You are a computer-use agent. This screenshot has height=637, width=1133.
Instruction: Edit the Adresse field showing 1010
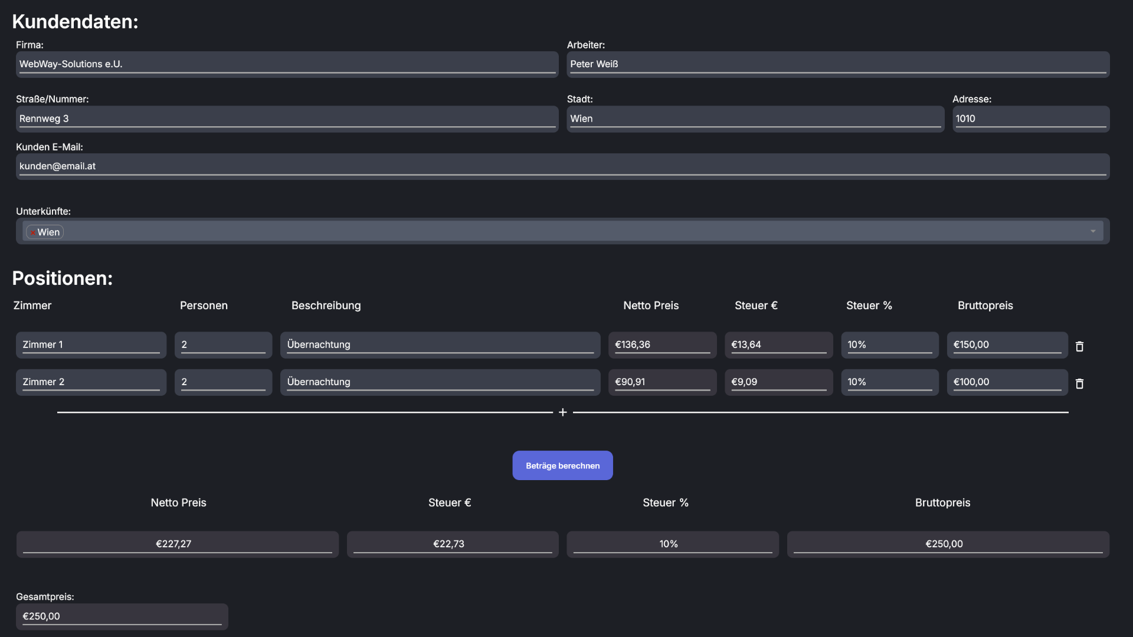click(x=1031, y=119)
